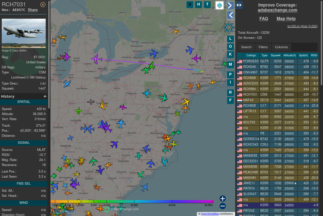Open the Share link for RCH7031
Image resolution: width=323 pixels, height=216 pixels.
(x=33, y=10)
